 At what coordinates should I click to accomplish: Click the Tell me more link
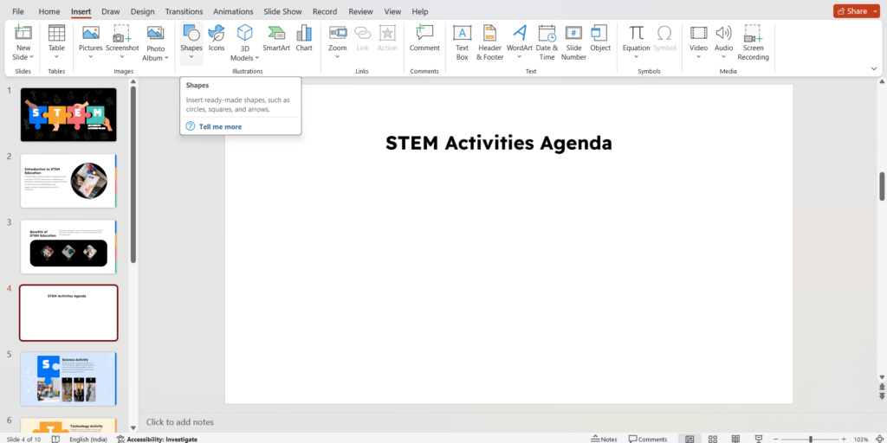tap(220, 126)
